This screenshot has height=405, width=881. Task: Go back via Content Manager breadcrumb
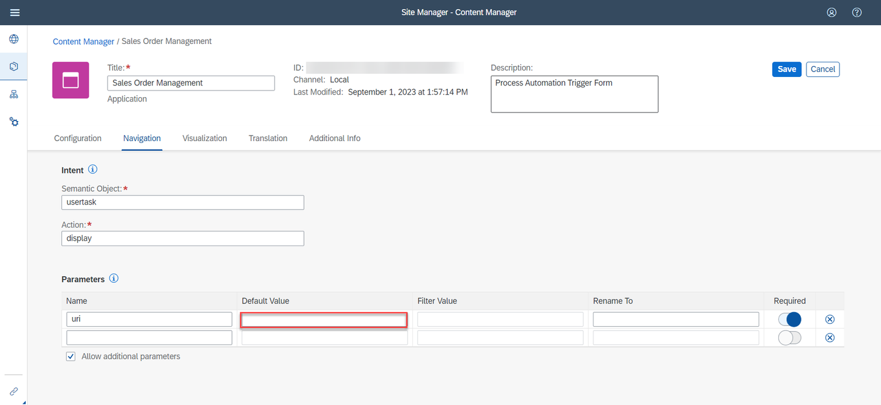click(83, 42)
